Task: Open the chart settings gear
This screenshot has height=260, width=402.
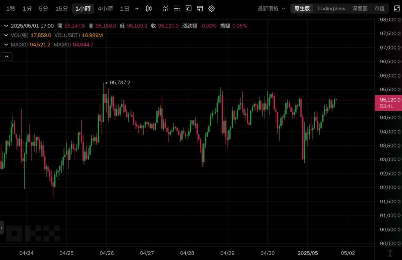Action: pos(212,8)
